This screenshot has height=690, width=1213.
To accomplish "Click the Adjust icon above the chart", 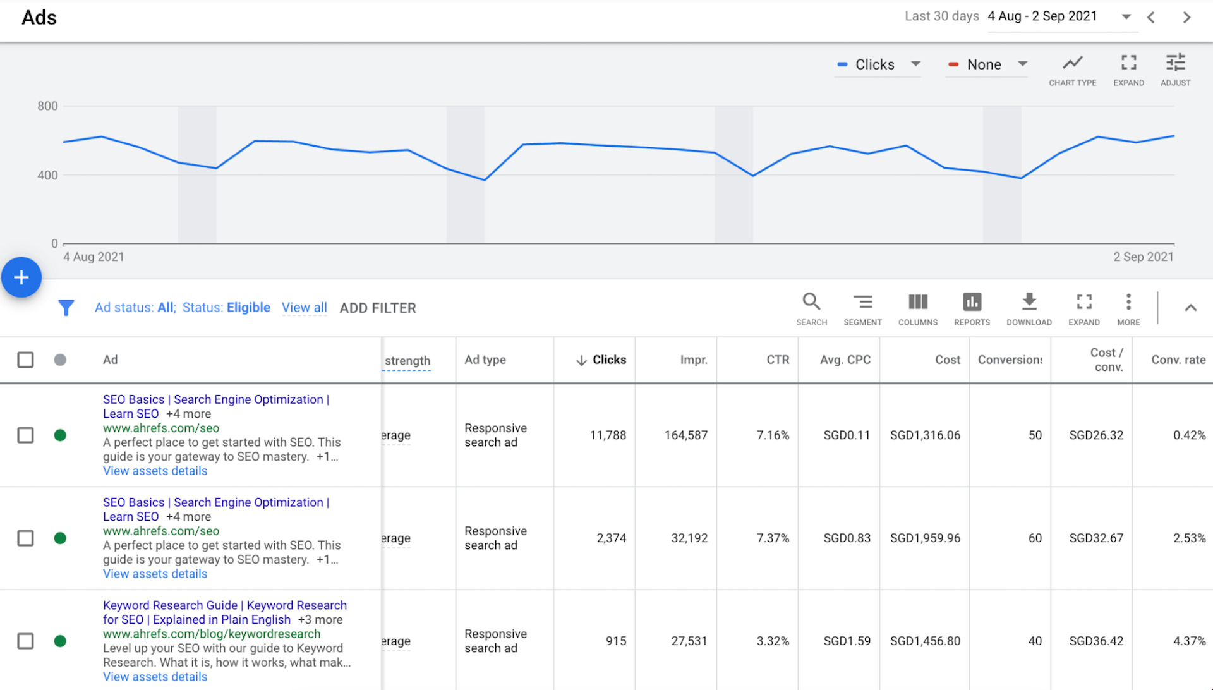I will tap(1175, 68).
